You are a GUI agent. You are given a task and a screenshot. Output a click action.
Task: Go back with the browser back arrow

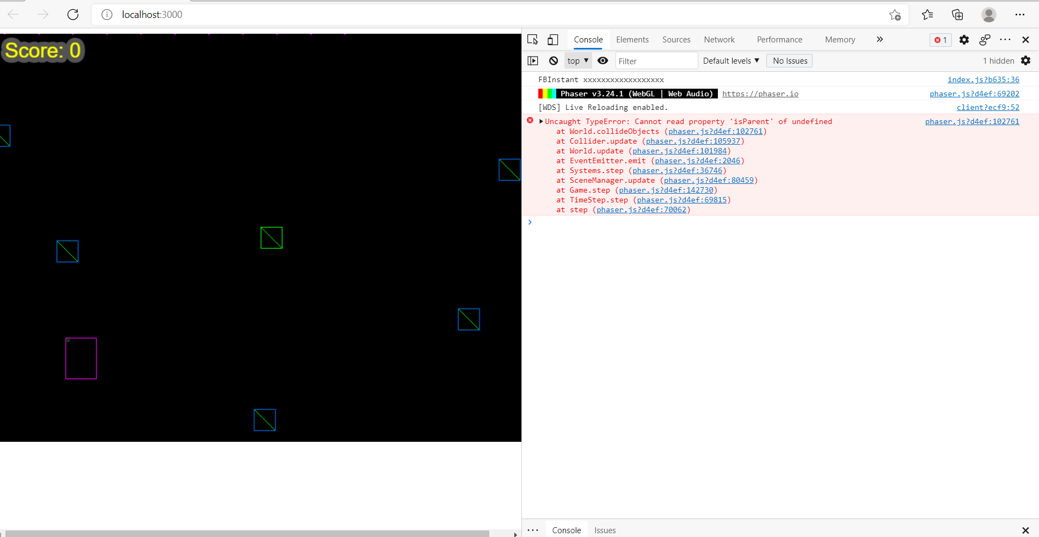[14, 15]
